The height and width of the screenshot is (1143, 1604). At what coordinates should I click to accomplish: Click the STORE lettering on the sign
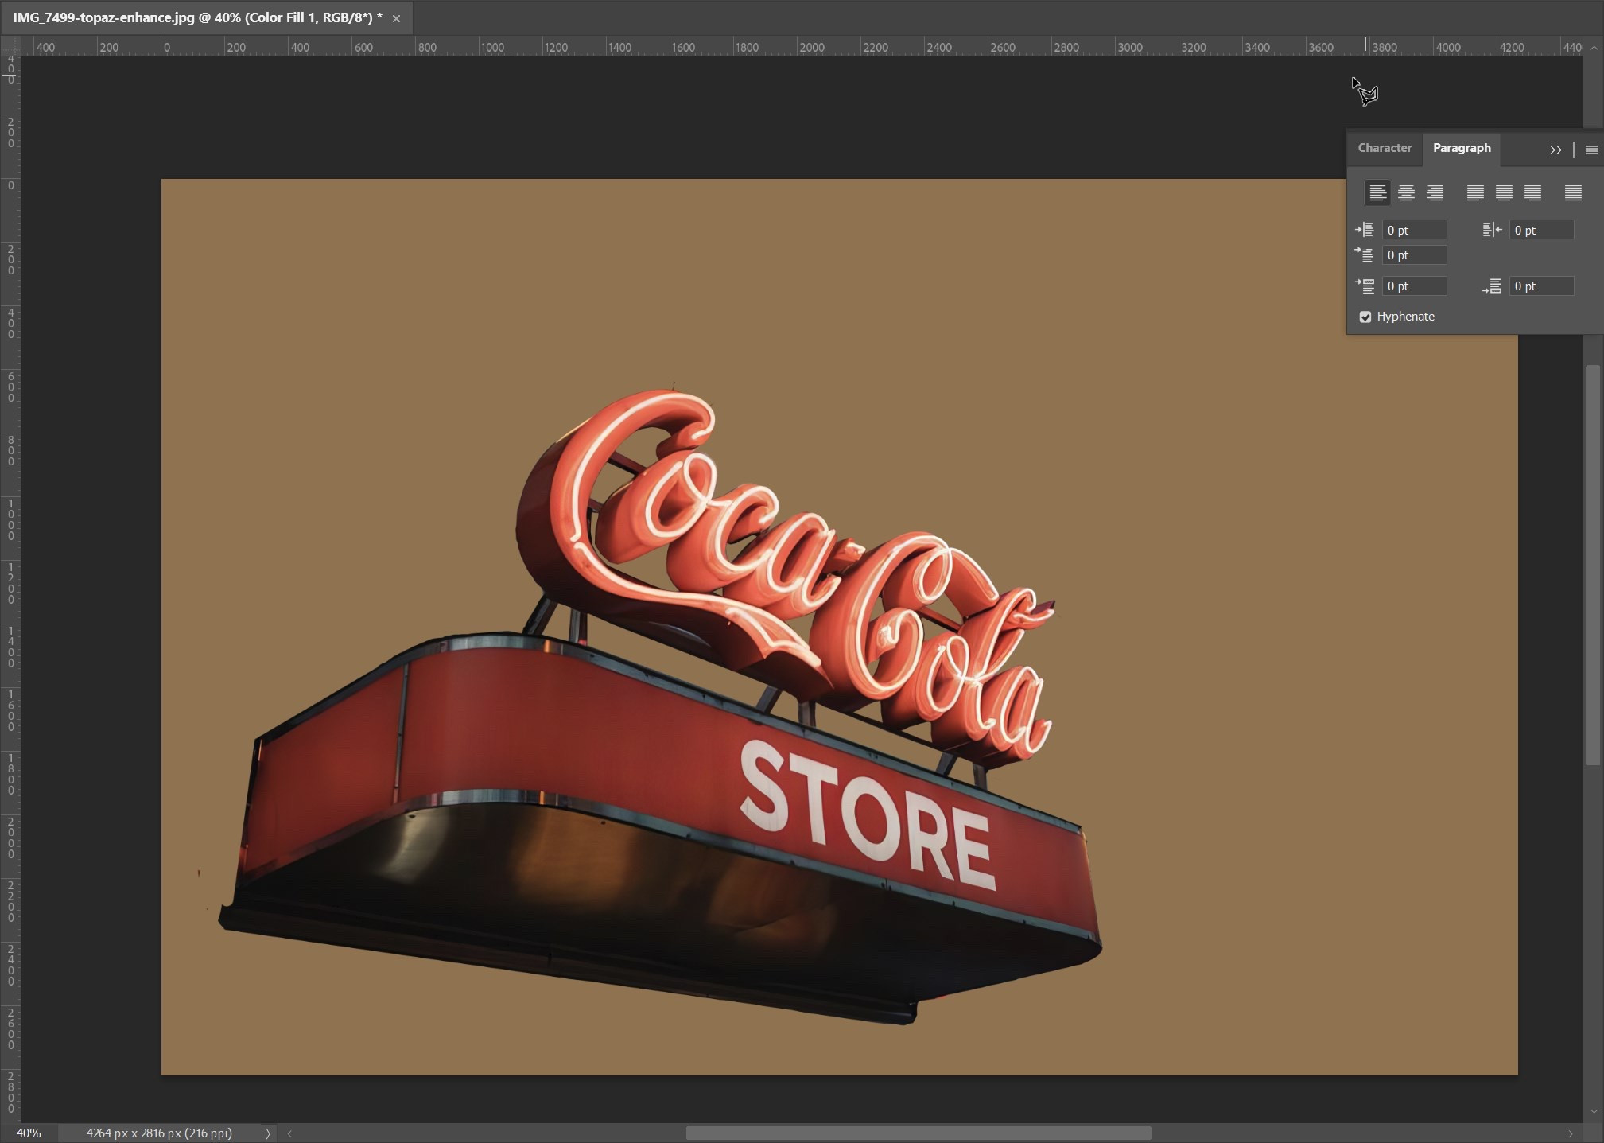click(x=867, y=815)
